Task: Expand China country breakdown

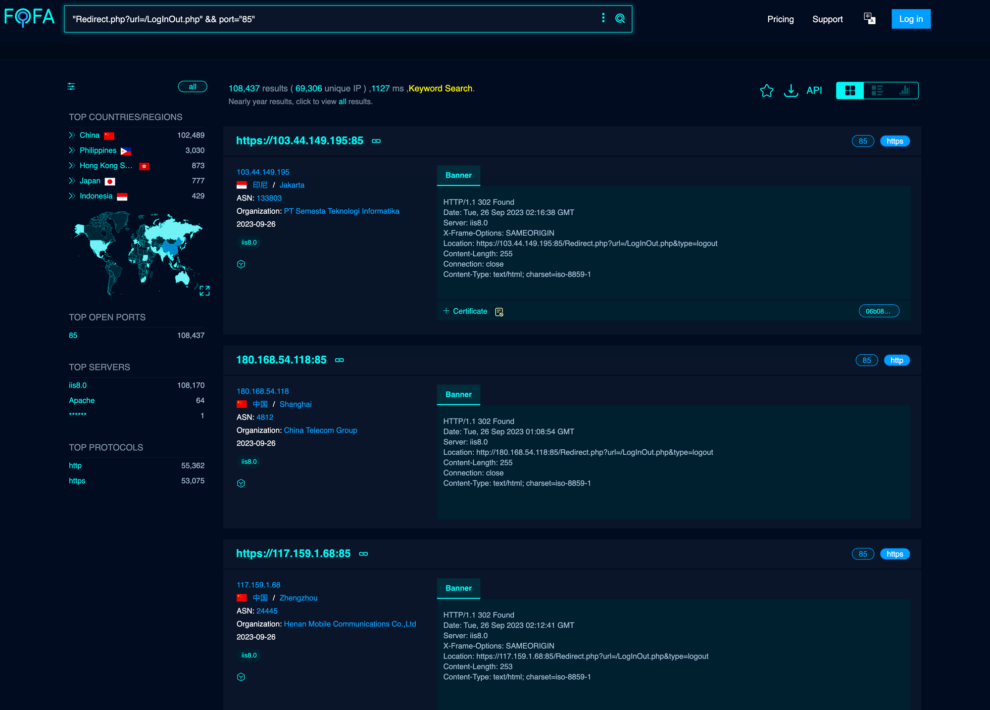Action: click(x=72, y=135)
